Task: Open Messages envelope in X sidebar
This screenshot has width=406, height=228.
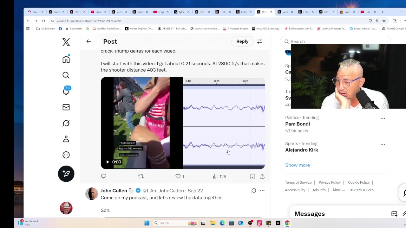Action: [x=66, y=107]
